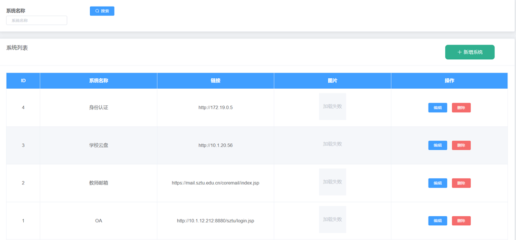Screen dimensions: 516x240
Task: Delete the 学校云盘 system row
Action: [x=461, y=145]
